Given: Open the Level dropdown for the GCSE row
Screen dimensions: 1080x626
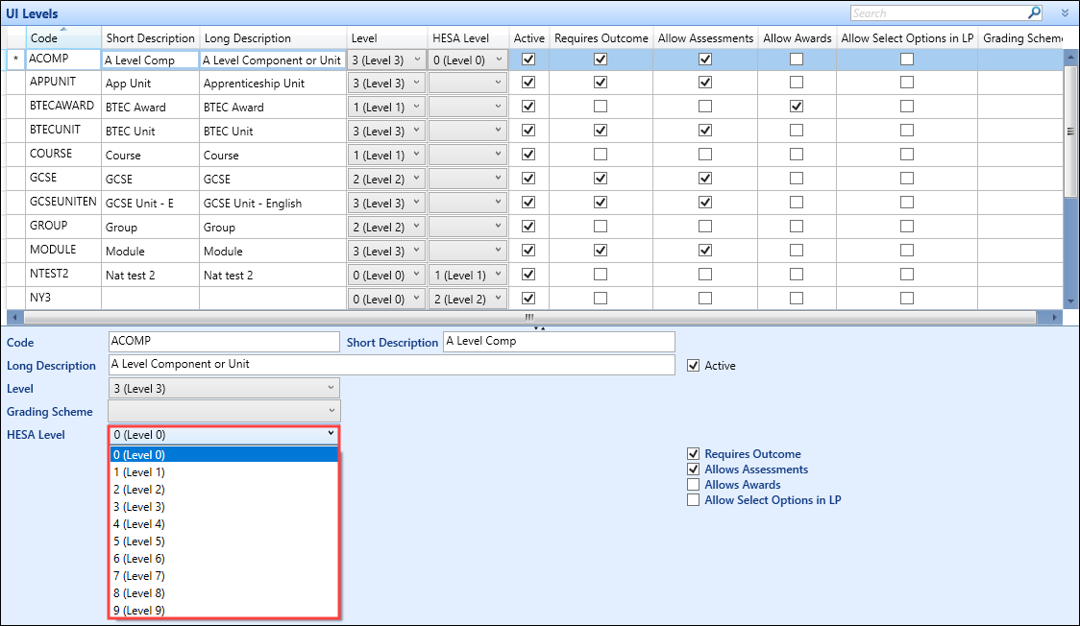Looking at the screenshot, I should click(x=415, y=179).
